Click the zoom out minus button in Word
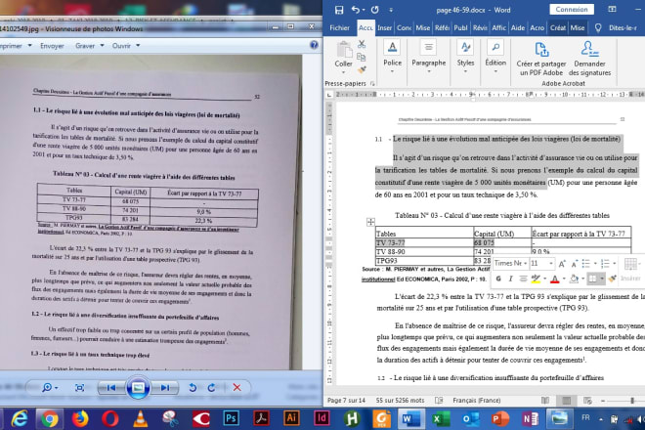Screen dimensions: 645x430 pyautogui.click(x=603, y=401)
